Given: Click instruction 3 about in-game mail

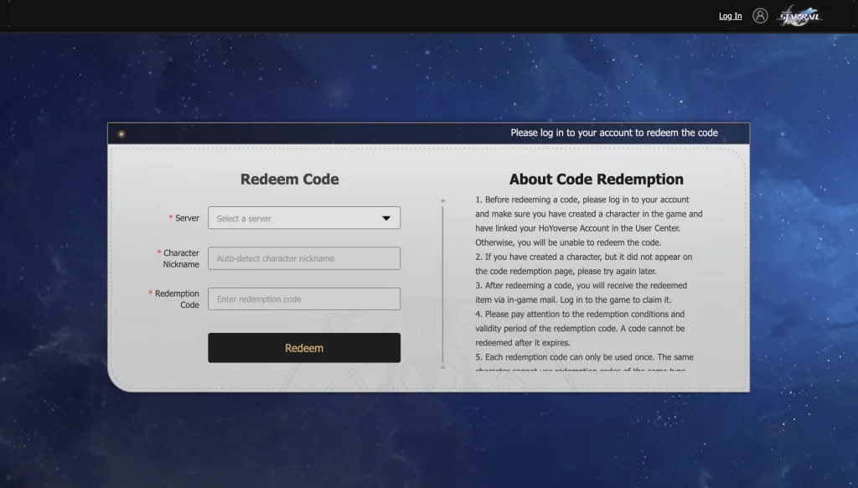Looking at the screenshot, I should coord(581,293).
